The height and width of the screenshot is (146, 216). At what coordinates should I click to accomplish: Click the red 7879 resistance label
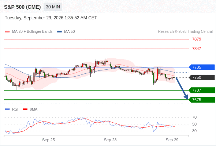pos(197,39)
